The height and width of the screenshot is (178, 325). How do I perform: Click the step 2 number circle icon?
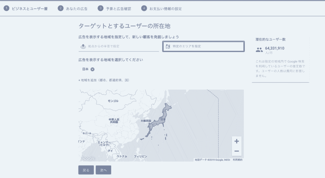[x=61, y=8]
